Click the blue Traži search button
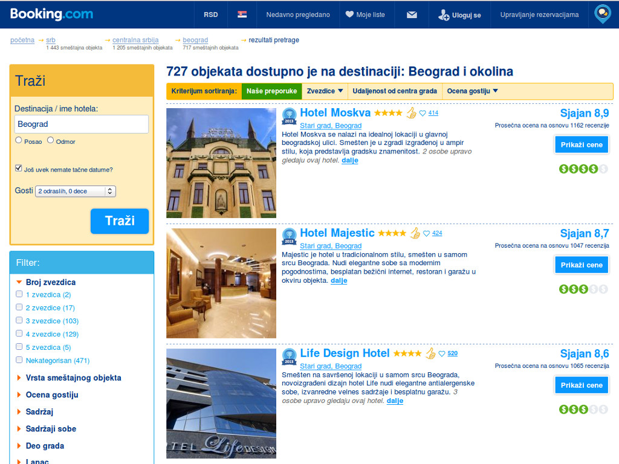The width and height of the screenshot is (619, 464). click(x=120, y=221)
